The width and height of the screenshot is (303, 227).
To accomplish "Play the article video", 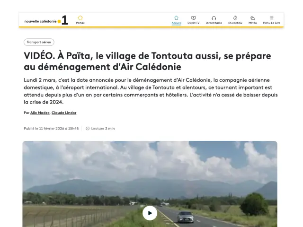I will pos(150,213).
